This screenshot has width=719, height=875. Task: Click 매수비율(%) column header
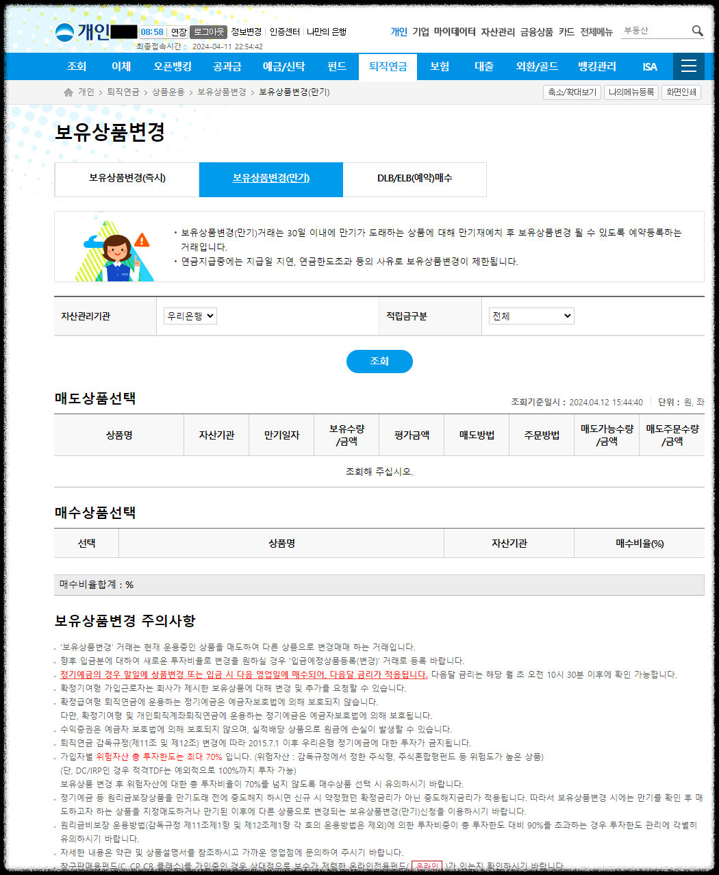point(640,544)
